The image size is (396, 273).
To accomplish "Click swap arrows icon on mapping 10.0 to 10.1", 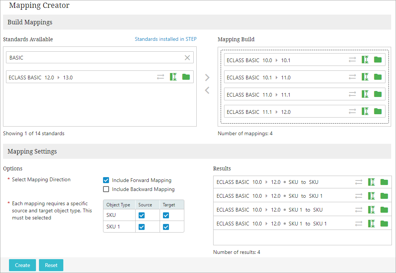I will click(x=352, y=60).
